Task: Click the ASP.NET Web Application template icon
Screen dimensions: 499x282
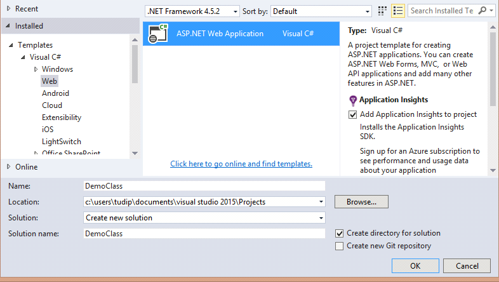Action: (x=158, y=34)
